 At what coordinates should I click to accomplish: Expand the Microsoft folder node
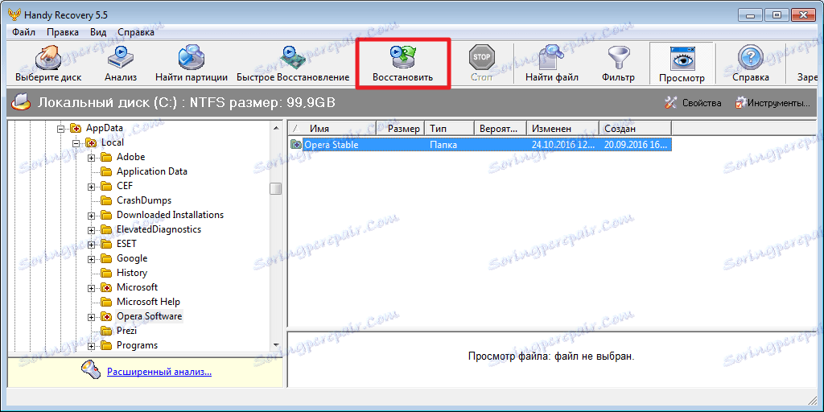click(92, 288)
